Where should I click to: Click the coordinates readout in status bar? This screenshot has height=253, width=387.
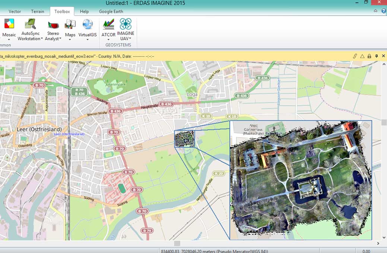pyautogui.click(x=214, y=251)
